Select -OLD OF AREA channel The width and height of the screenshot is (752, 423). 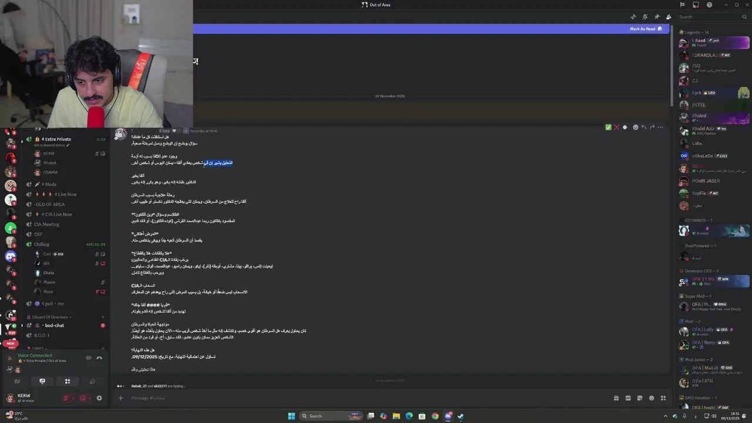tap(65, 204)
